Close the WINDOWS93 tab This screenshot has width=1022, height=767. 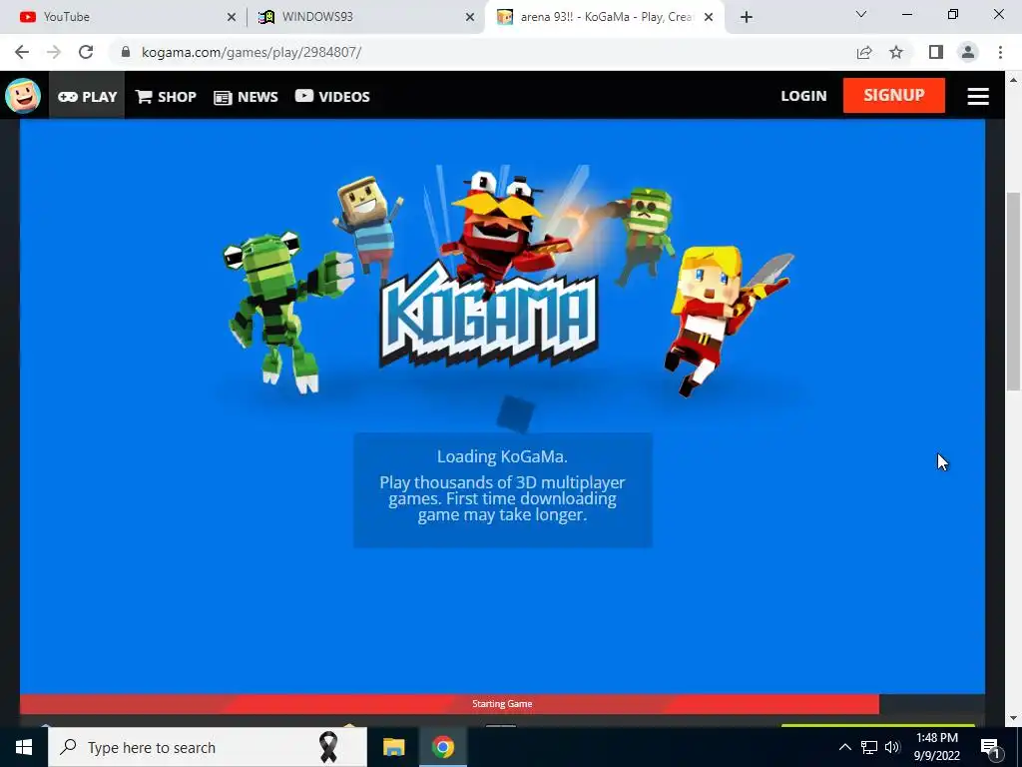click(469, 17)
